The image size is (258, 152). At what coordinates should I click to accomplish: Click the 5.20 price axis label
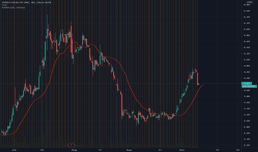point(247,54)
